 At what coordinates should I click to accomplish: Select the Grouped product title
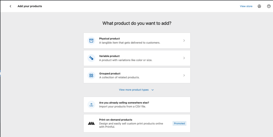point(110,74)
